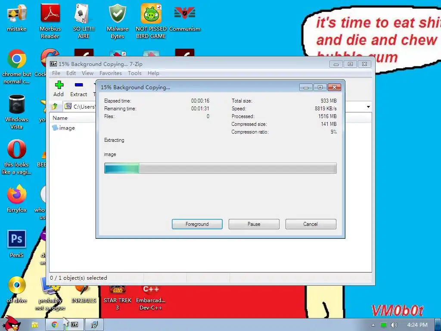Click the green tray status icon
Image resolution: width=441 pixels, height=331 pixels.
click(x=384, y=325)
